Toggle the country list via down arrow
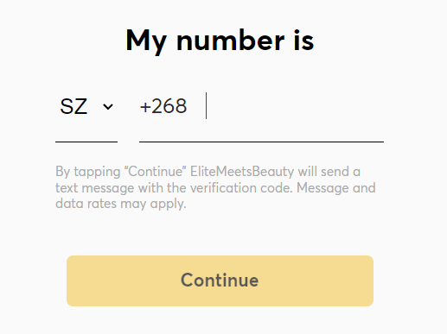Viewport: 447px width, 334px height. (x=108, y=107)
